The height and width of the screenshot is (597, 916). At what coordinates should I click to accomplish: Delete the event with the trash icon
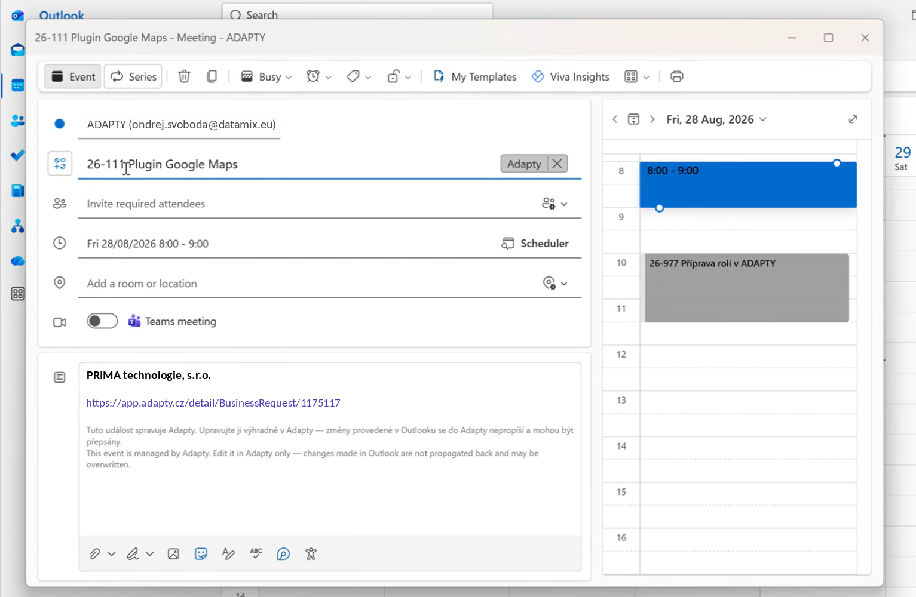[184, 76]
